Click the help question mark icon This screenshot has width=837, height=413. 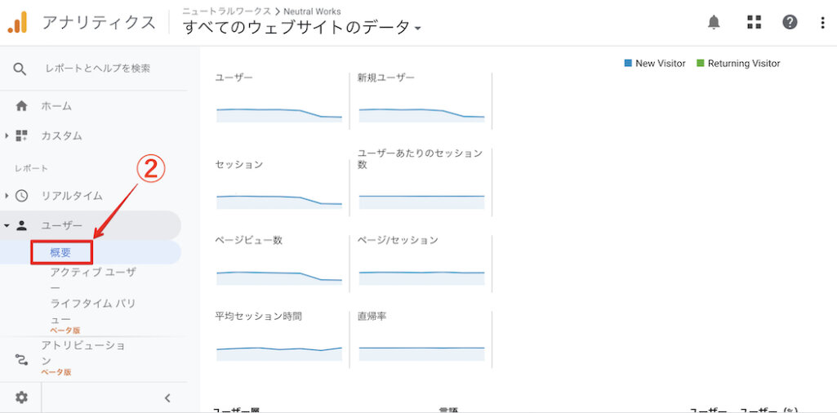790,22
